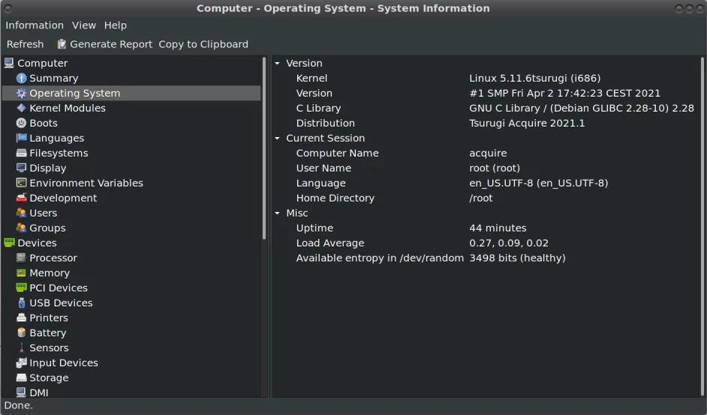Select the 'acquire' computer name value

pyautogui.click(x=488, y=153)
